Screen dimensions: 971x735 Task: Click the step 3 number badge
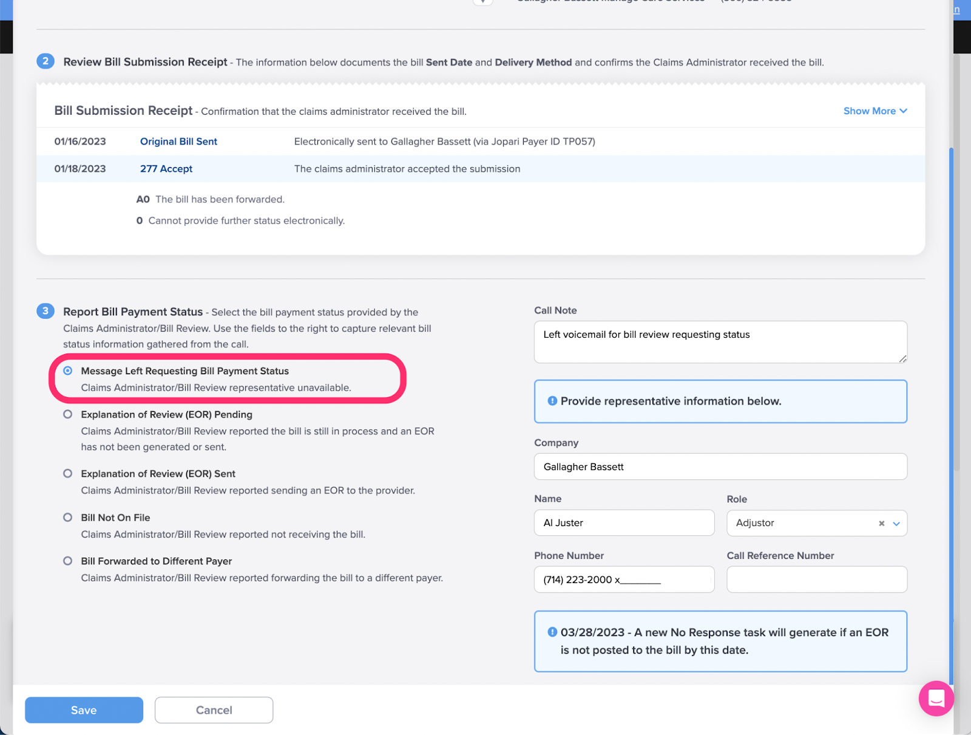(46, 311)
